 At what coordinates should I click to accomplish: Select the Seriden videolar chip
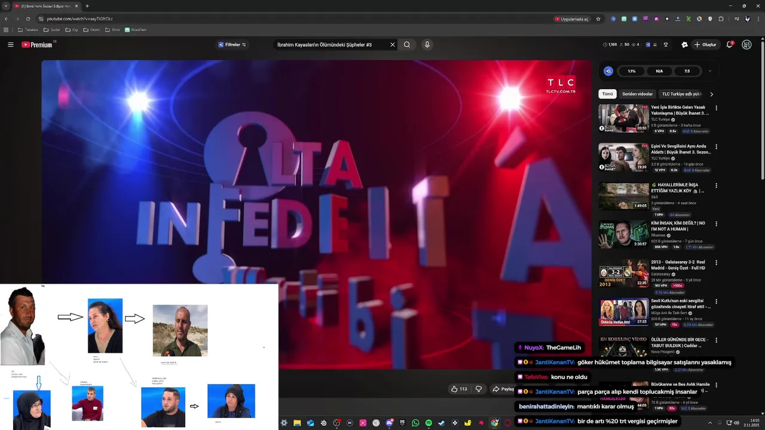click(x=637, y=94)
